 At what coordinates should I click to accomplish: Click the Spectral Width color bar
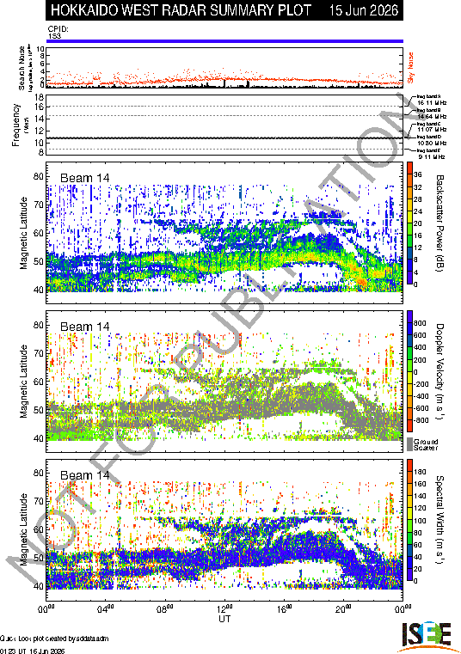(409, 520)
